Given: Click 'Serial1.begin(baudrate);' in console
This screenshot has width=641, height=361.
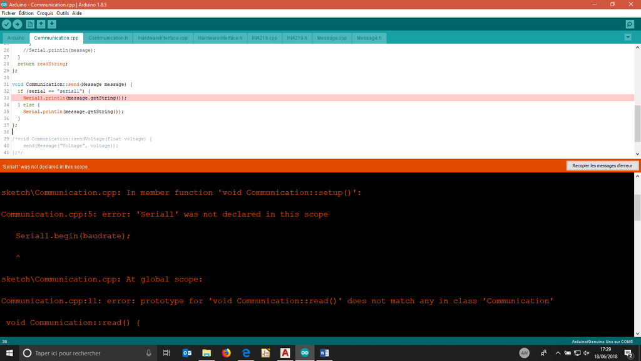Looking at the screenshot, I should 73,236.
